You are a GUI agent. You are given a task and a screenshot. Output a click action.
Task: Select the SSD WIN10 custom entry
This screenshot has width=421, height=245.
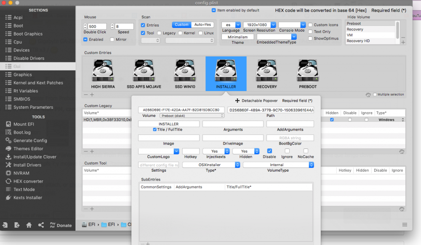pyautogui.click(x=185, y=74)
